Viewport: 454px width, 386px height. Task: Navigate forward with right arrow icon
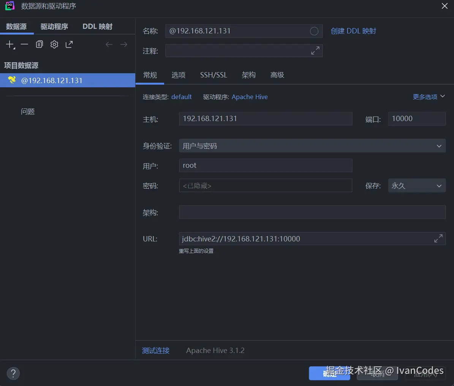(x=123, y=44)
